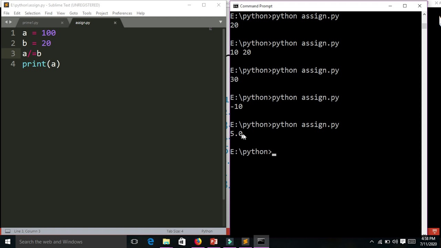Open Task View on the taskbar

[x=134, y=242]
